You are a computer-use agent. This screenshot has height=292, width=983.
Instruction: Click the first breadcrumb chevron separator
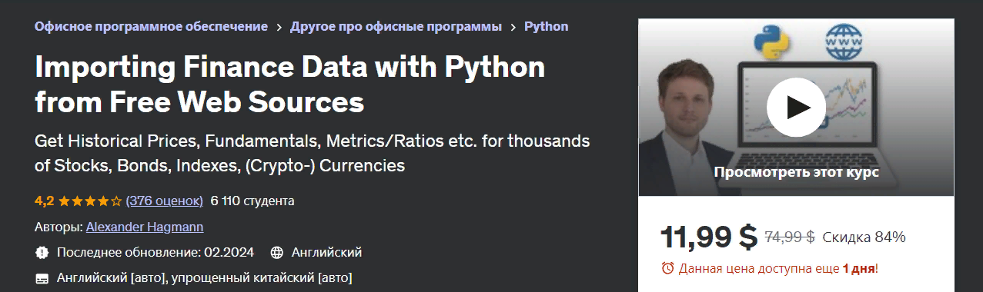pos(279,27)
